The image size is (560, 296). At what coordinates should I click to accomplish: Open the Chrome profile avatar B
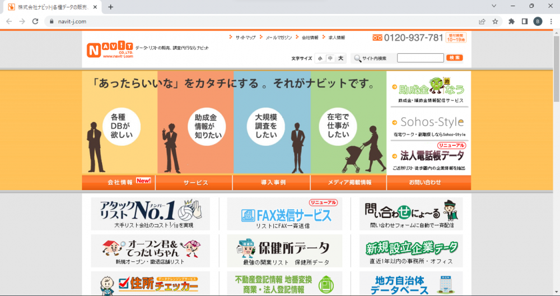[x=538, y=21]
